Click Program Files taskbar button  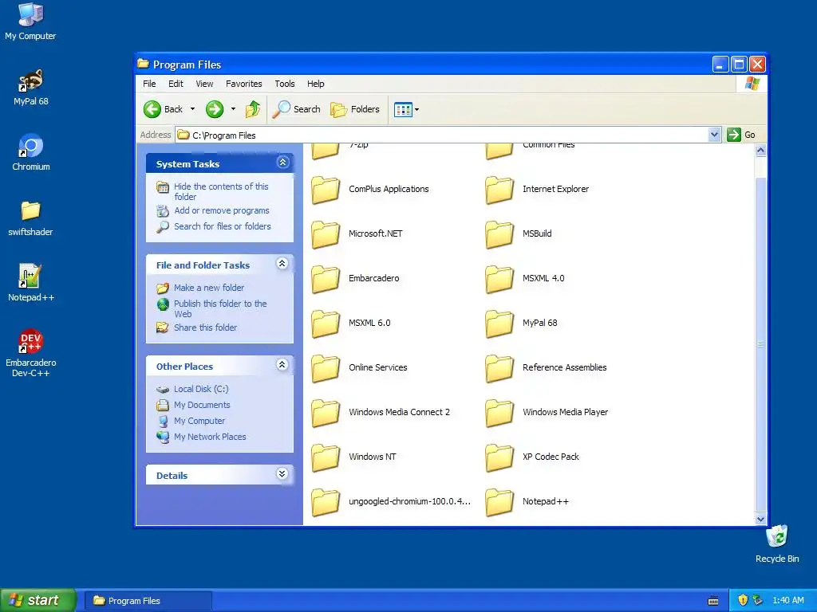pos(148,601)
